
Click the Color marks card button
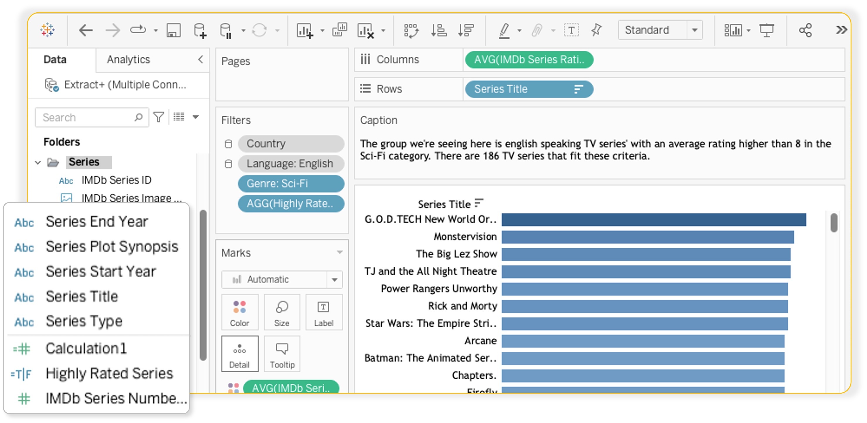pos(239,312)
